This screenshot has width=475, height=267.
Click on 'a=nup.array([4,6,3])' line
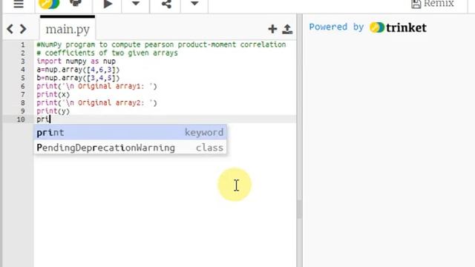coord(78,70)
